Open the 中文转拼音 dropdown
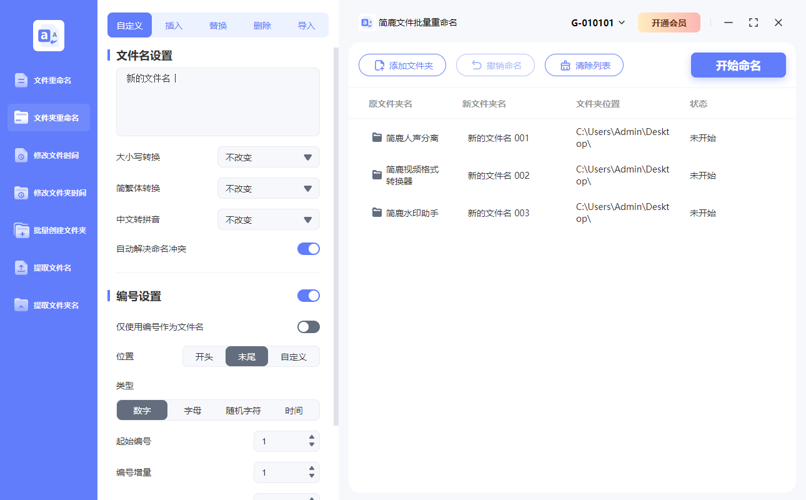Viewport: 806px width, 500px height. 269,219
